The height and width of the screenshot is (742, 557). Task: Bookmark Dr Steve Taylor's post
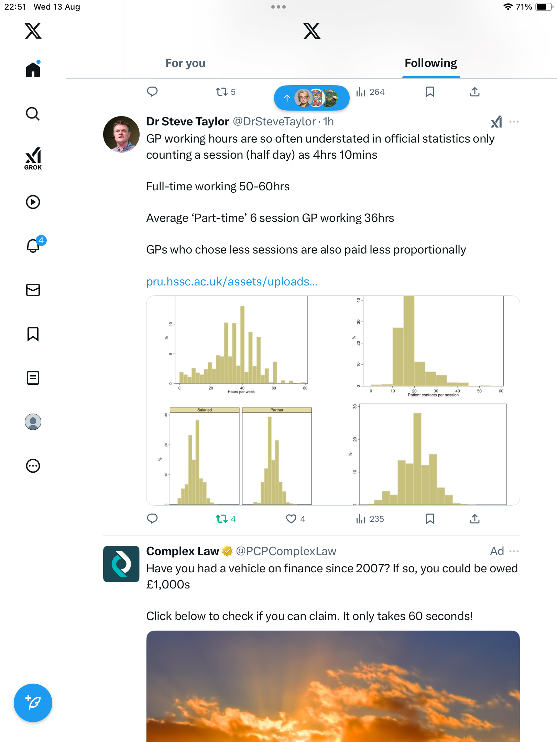[x=430, y=519]
